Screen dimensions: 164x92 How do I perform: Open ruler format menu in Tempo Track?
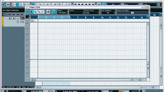[148, 17]
